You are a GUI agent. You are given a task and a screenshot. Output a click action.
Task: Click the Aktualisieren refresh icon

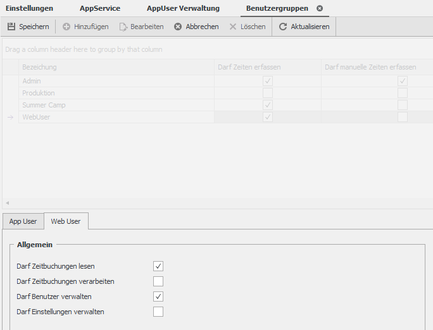pyautogui.click(x=283, y=27)
